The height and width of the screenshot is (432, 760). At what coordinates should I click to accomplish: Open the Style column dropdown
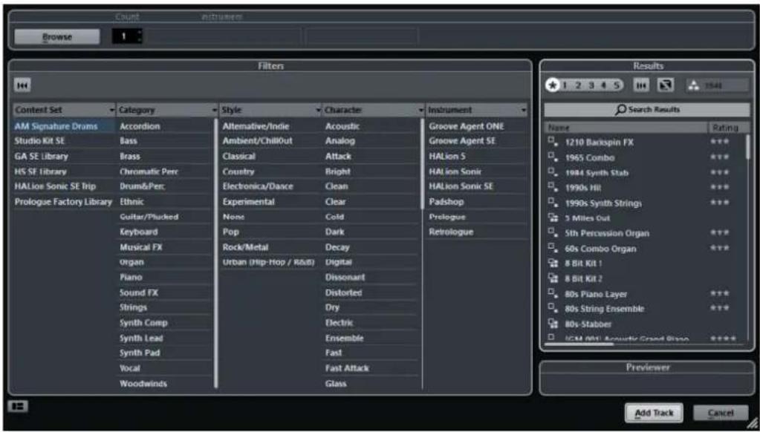[319, 111]
